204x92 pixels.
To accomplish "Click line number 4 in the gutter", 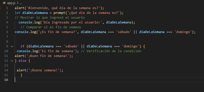I will (7, 22).
